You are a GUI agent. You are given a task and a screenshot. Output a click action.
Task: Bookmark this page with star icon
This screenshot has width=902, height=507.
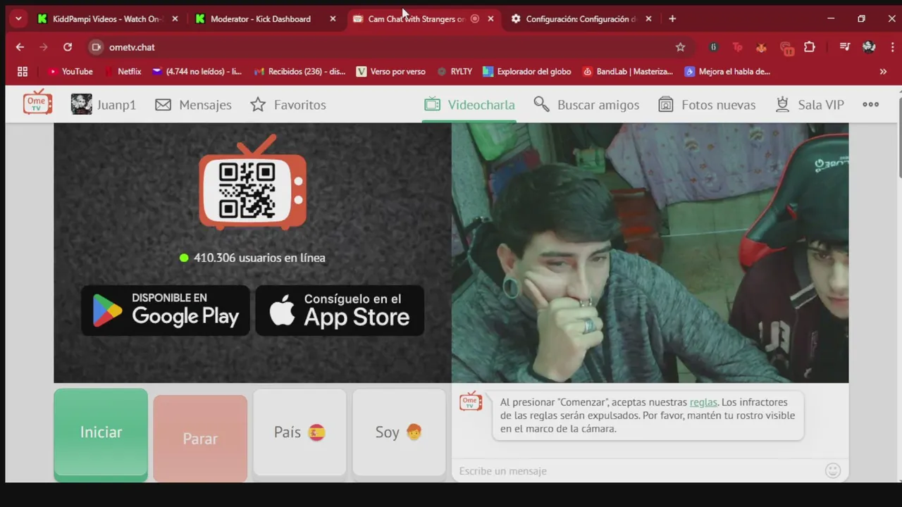680,47
